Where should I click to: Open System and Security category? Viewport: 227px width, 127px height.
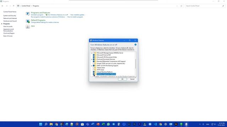click(10, 16)
